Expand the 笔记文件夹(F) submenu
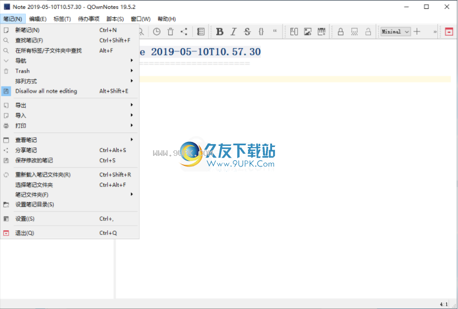The image size is (458, 309). [x=70, y=194]
